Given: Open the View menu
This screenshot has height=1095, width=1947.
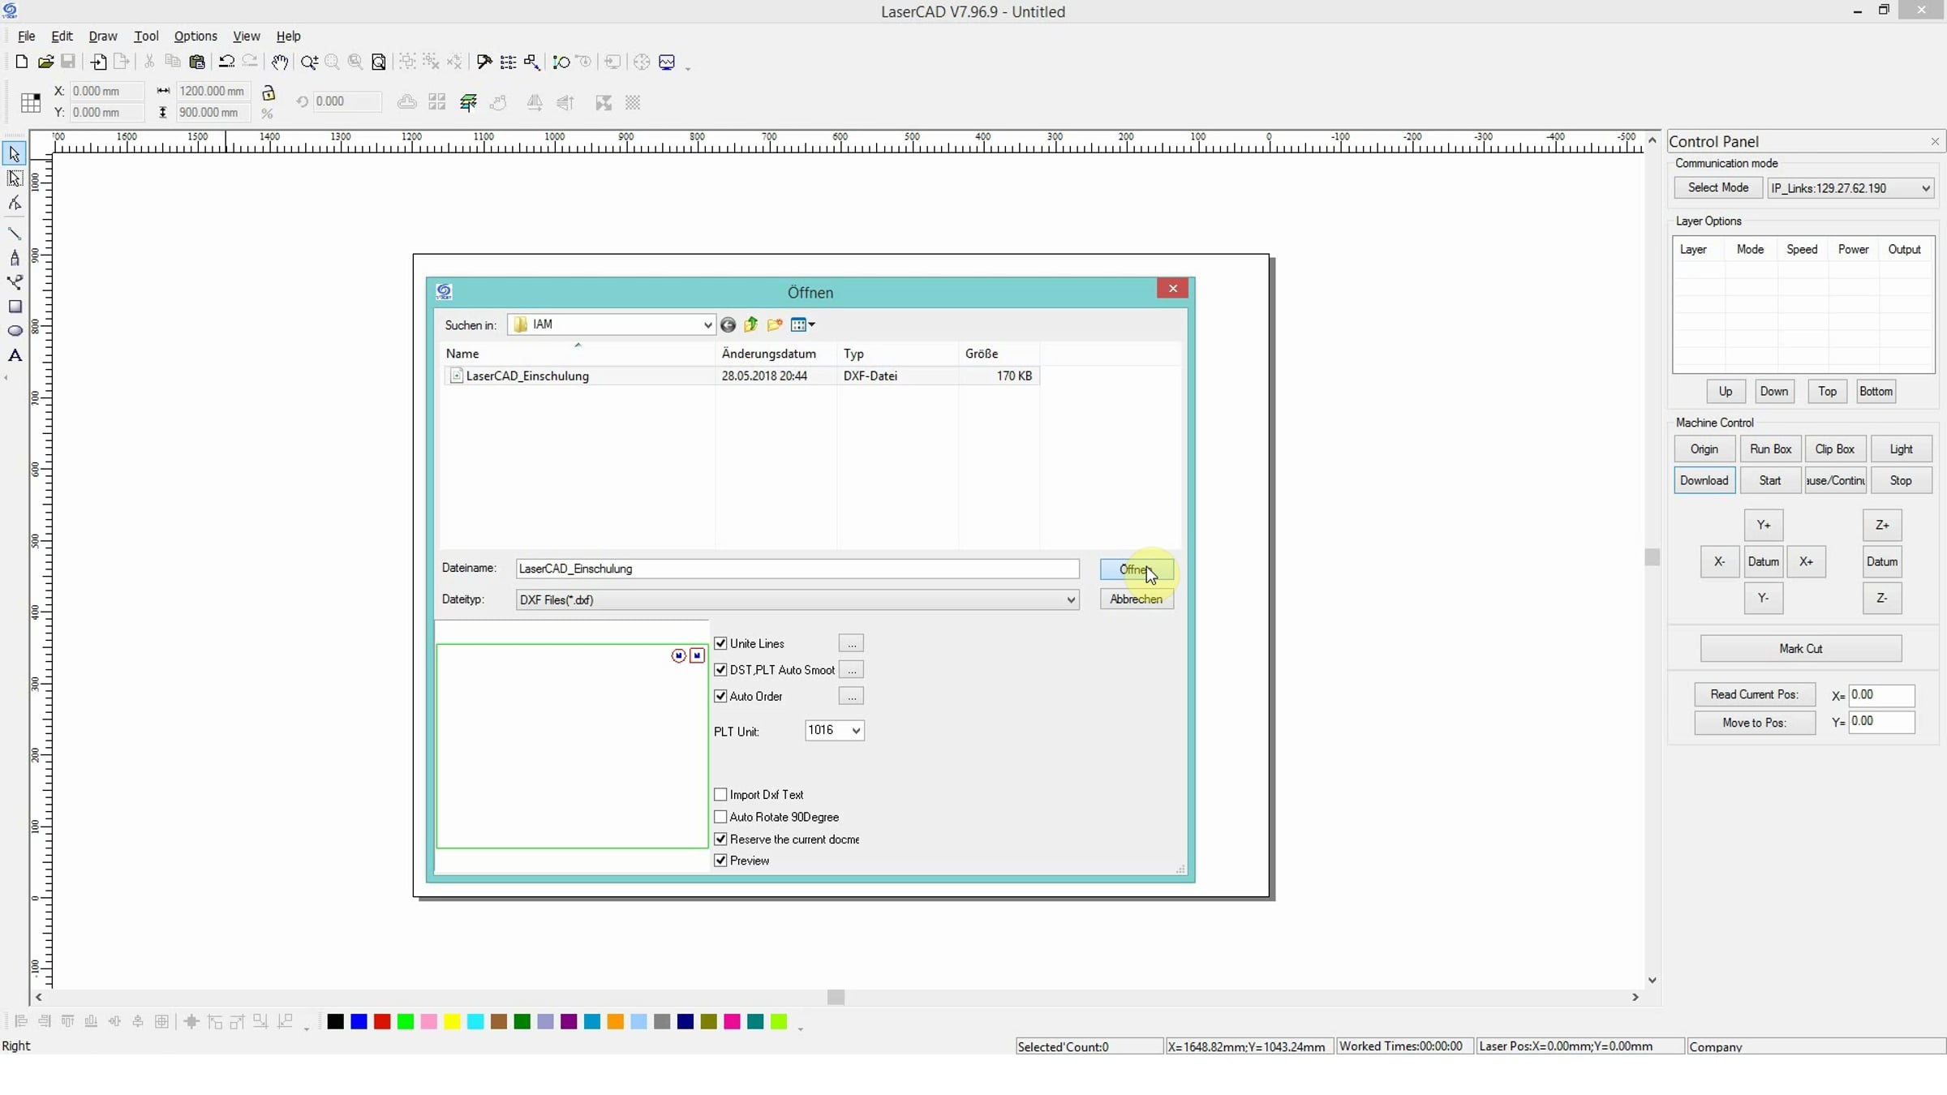Looking at the screenshot, I should 247,36.
